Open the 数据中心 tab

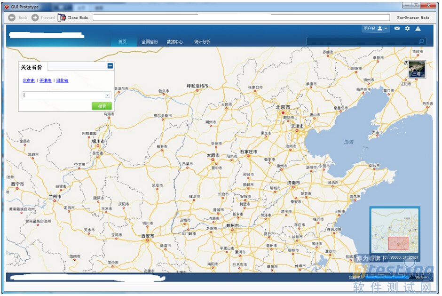point(175,42)
